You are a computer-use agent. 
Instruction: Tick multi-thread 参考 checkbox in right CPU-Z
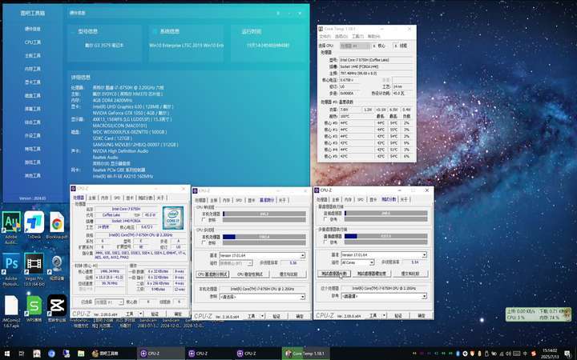325,242
